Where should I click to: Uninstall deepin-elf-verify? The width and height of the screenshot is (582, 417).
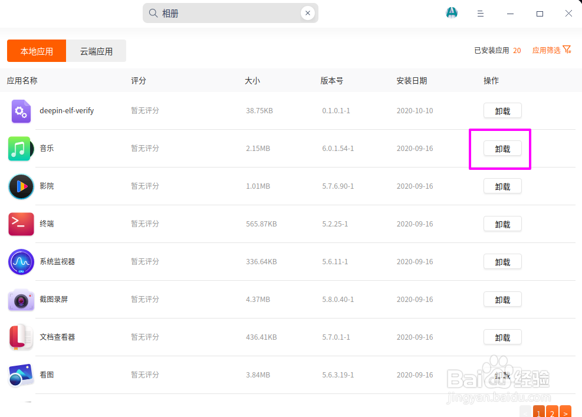[502, 111]
